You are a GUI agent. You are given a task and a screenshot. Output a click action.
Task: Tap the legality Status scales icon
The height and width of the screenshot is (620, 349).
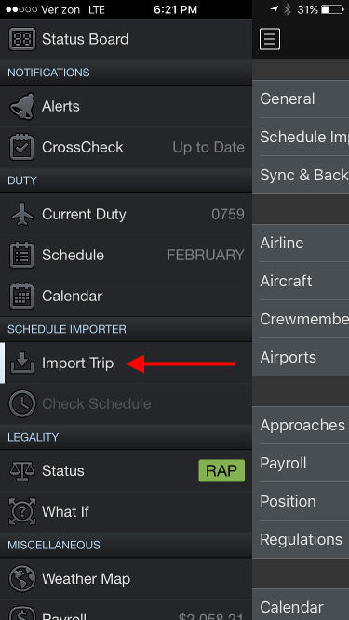tap(22, 470)
